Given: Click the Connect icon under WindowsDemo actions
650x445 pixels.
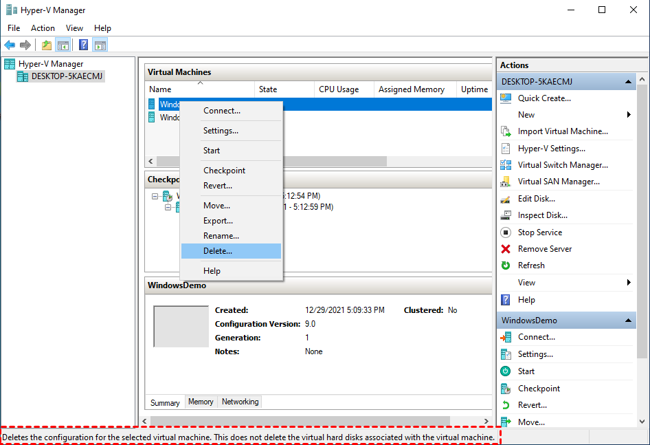Looking at the screenshot, I should tap(506, 338).
